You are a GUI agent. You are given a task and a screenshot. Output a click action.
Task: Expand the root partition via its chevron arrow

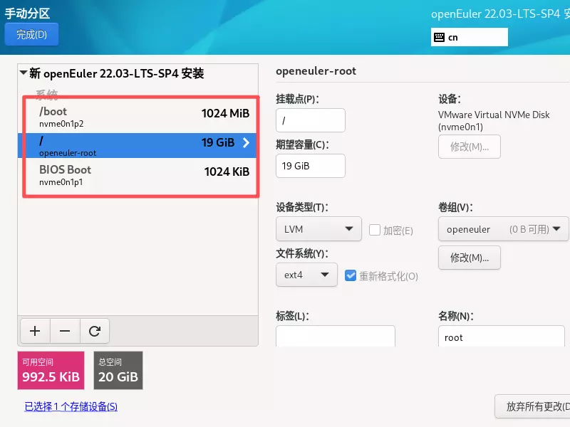[x=246, y=142]
